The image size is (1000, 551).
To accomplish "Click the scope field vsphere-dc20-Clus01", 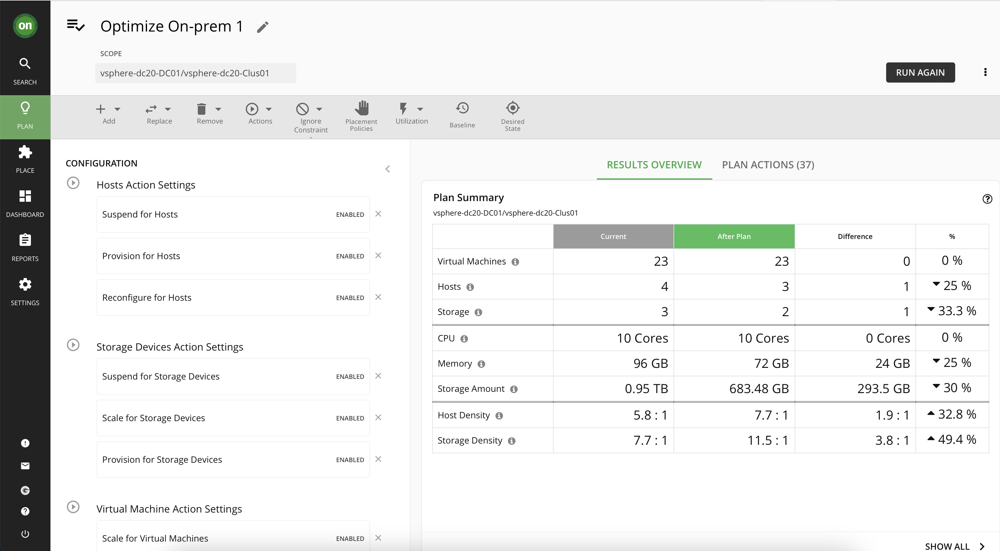I will click(x=196, y=73).
